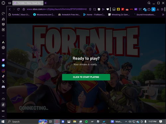Click the taskbar volume speaker icon
166x124 pixels.
point(130,122)
